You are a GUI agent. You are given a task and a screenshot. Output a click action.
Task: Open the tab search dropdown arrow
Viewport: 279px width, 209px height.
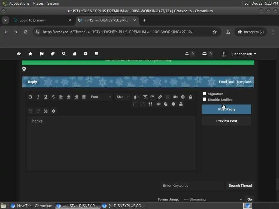tap(5, 20)
